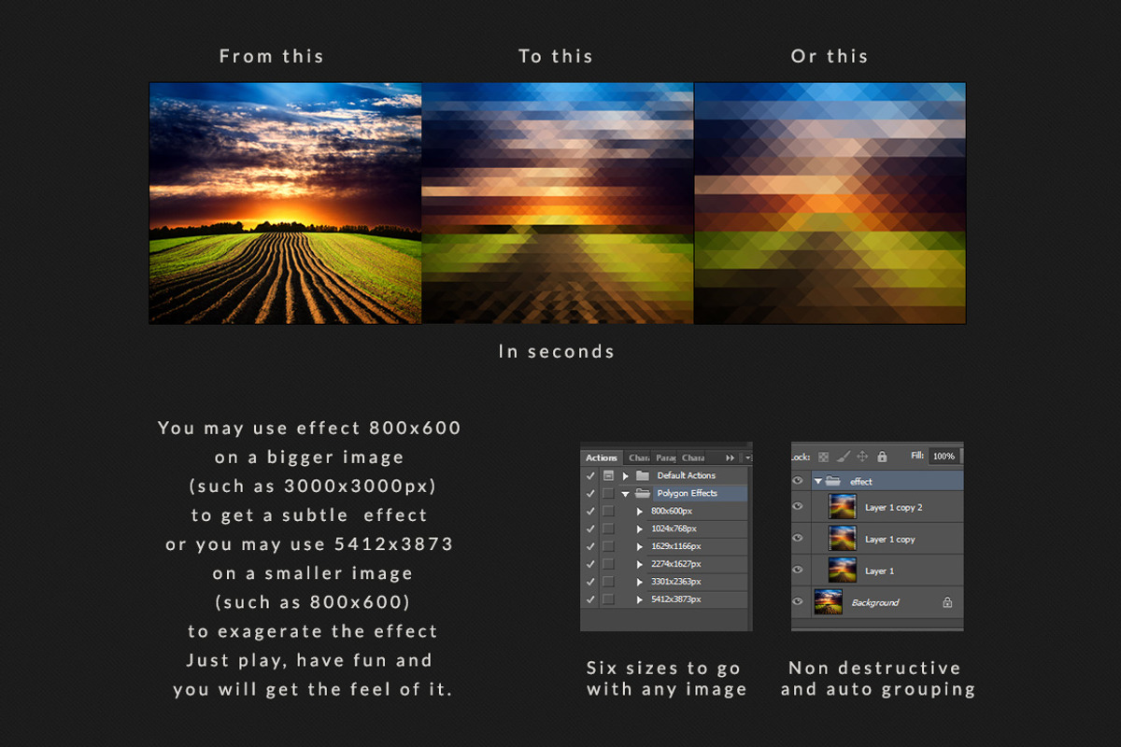Select the Layer 1 copy 2 thumbnail
The width and height of the screenshot is (1121, 747).
(x=843, y=506)
